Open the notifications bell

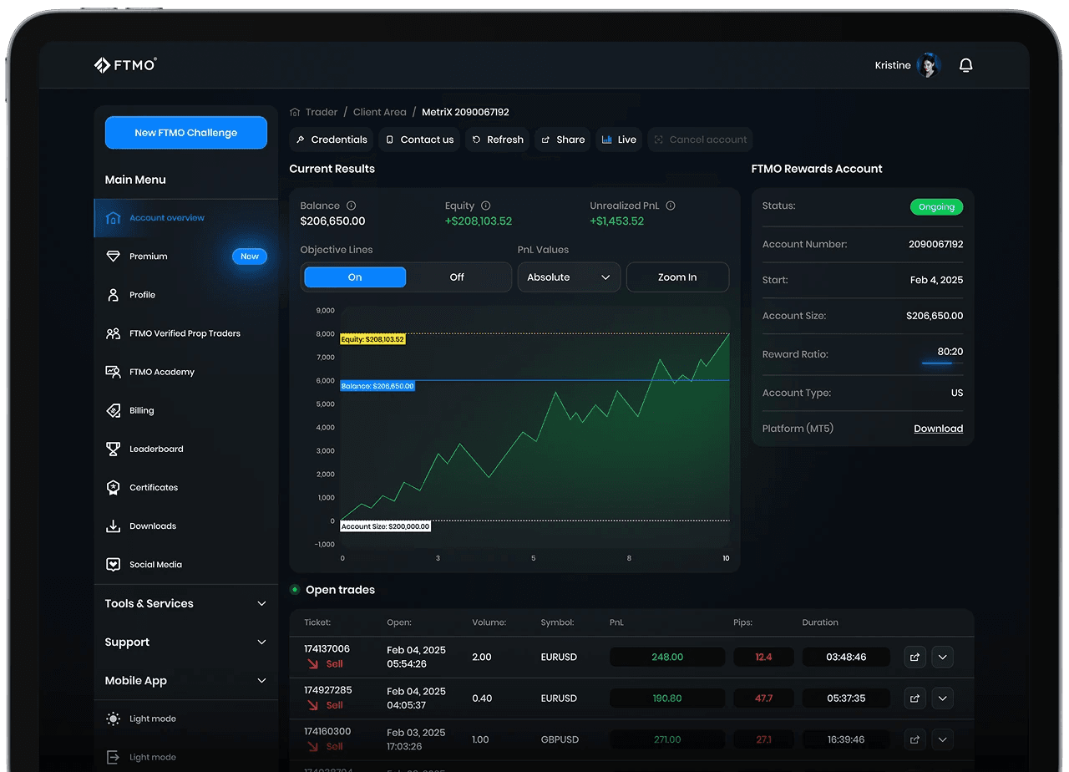click(x=966, y=65)
